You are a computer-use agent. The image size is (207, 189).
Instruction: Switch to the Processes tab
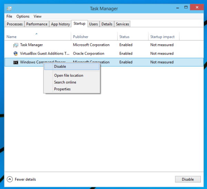pyautogui.click(x=14, y=24)
